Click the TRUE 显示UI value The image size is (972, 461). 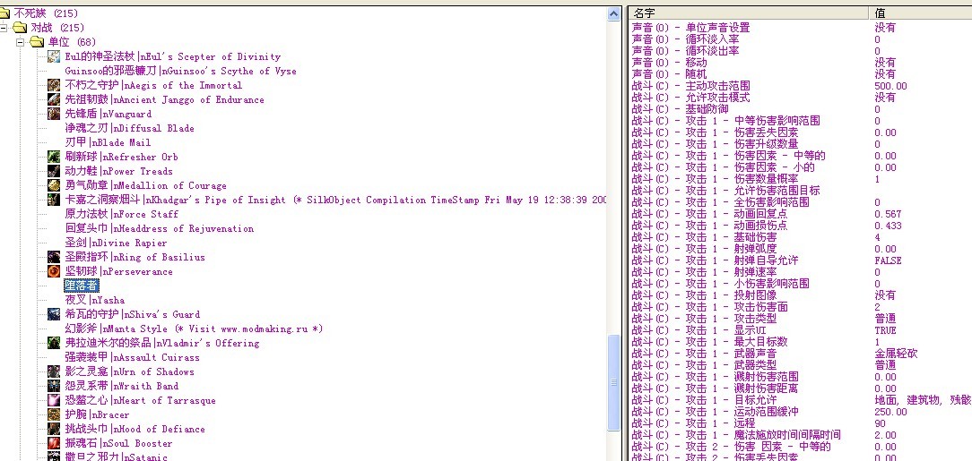click(885, 330)
